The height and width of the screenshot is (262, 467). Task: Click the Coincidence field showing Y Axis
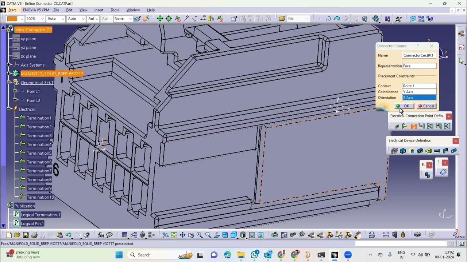(x=419, y=92)
